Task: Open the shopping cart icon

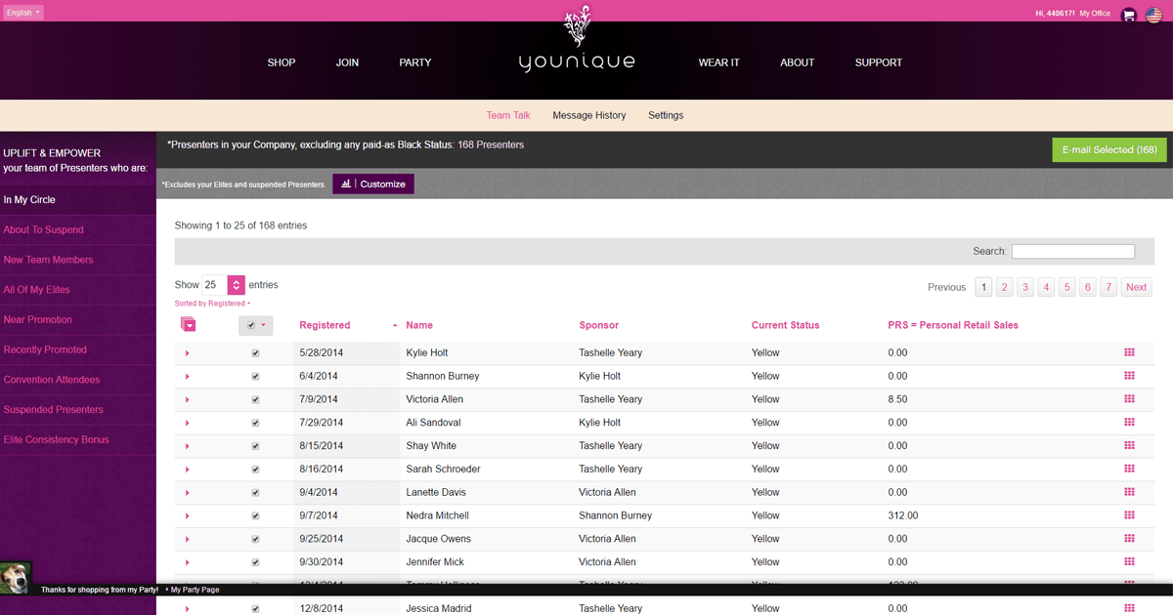Action: [1129, 14]
